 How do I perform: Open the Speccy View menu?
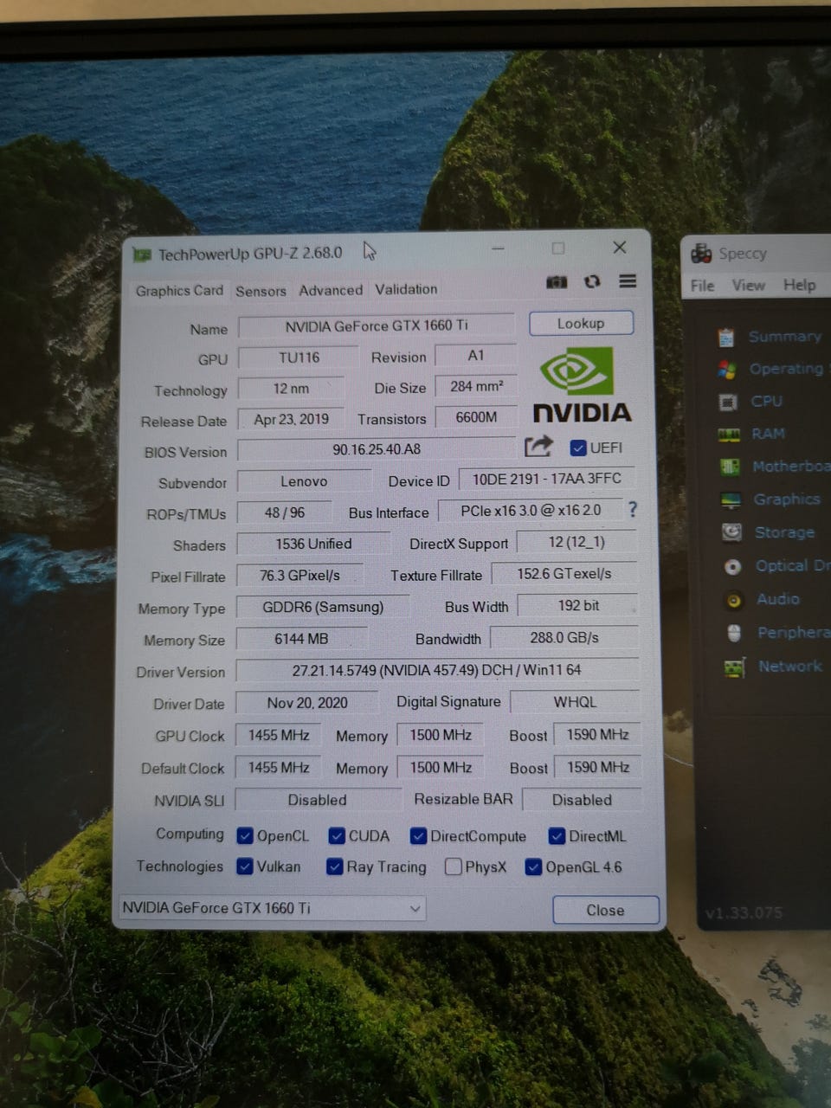point(748,285)
